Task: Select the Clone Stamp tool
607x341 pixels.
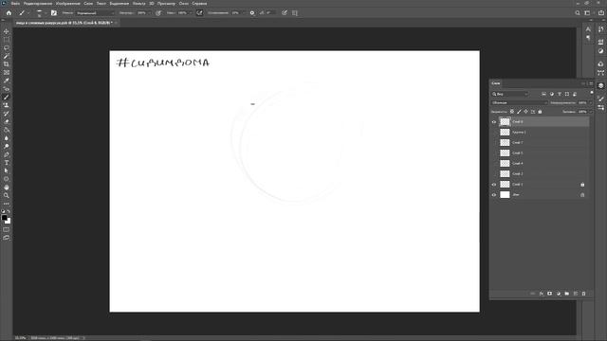Action: coord(7,105)
